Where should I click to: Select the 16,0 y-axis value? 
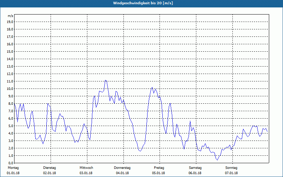[10, 44]
